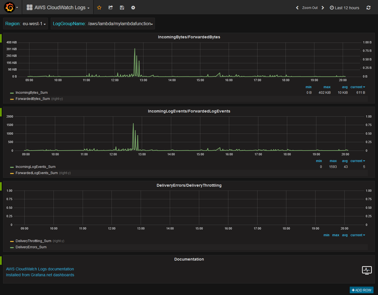Sort IncomingLogEvents legend by current column

coord(358,161)
